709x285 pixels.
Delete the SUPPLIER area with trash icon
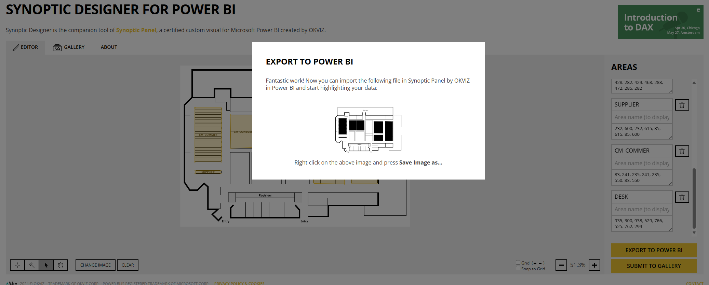682,105
